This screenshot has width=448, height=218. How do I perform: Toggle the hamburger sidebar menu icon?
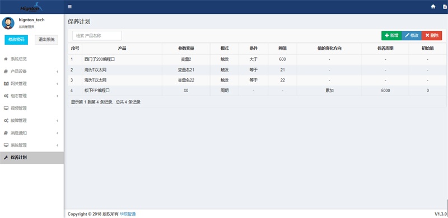(x=69, y=7)
